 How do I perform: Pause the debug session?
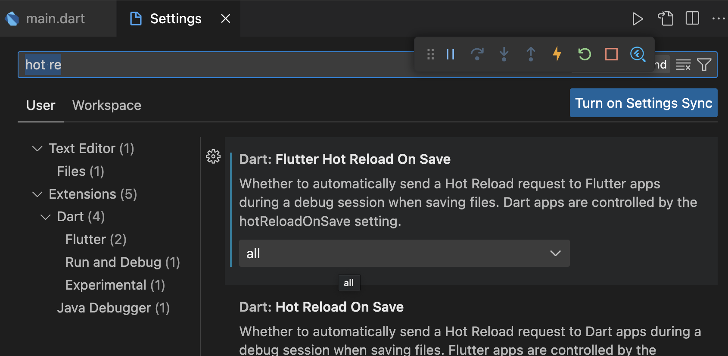point(451,54)
